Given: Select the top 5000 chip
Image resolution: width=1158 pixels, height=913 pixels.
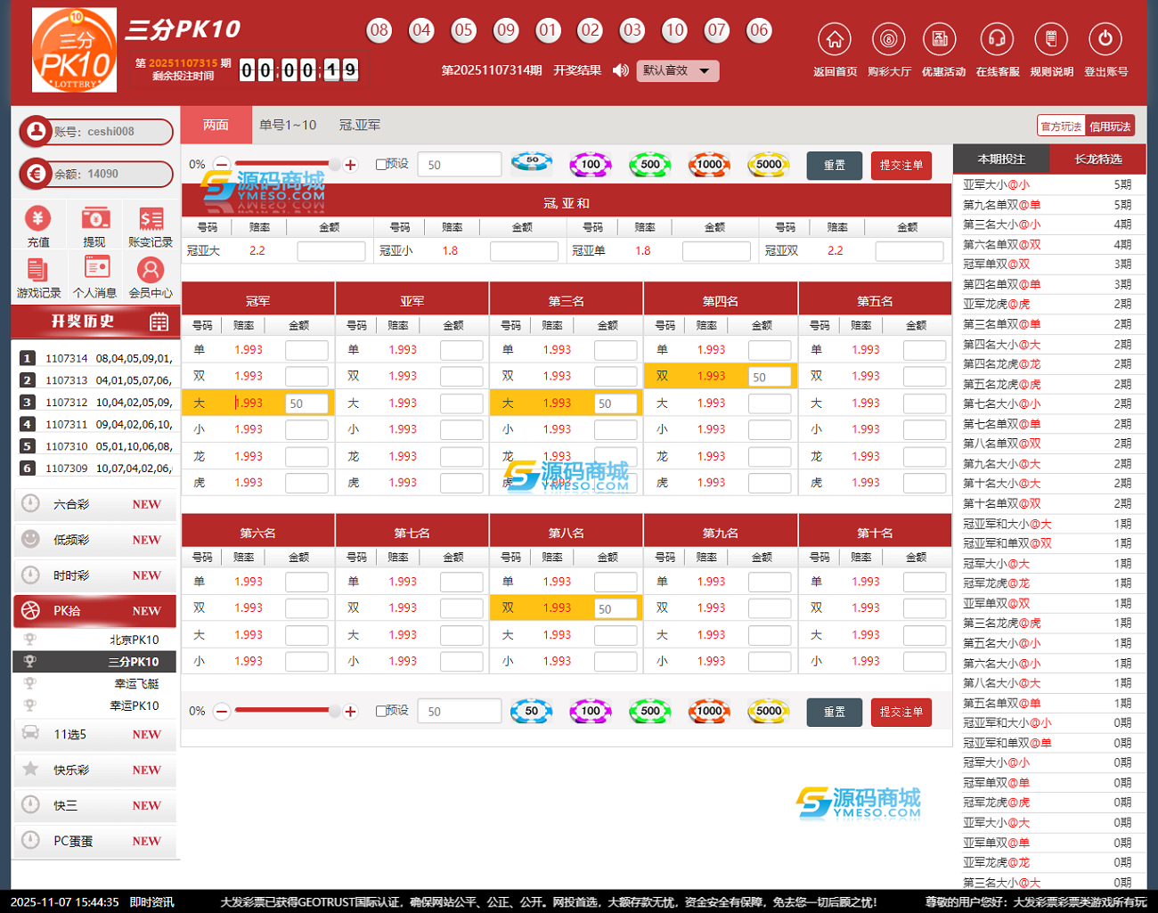Looking at the screenshot, I should tap(768, 164).
